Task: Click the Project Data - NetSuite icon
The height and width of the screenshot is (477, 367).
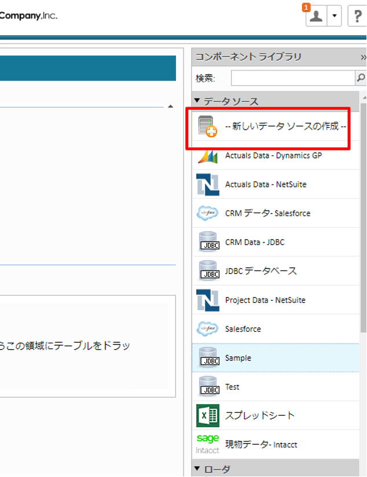Action: click(208, 300)
